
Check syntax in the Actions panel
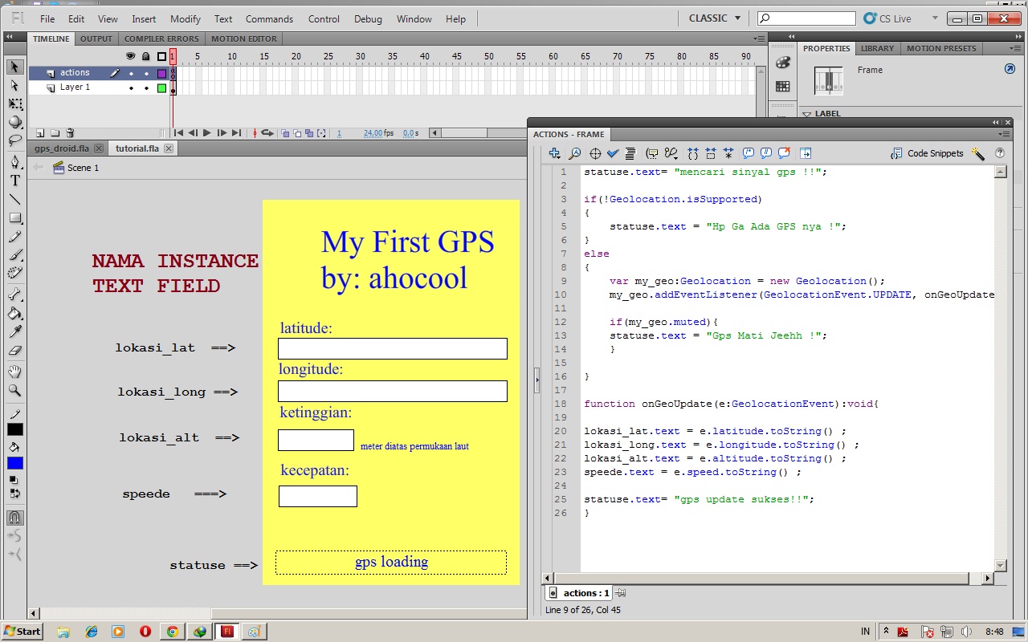613,153
